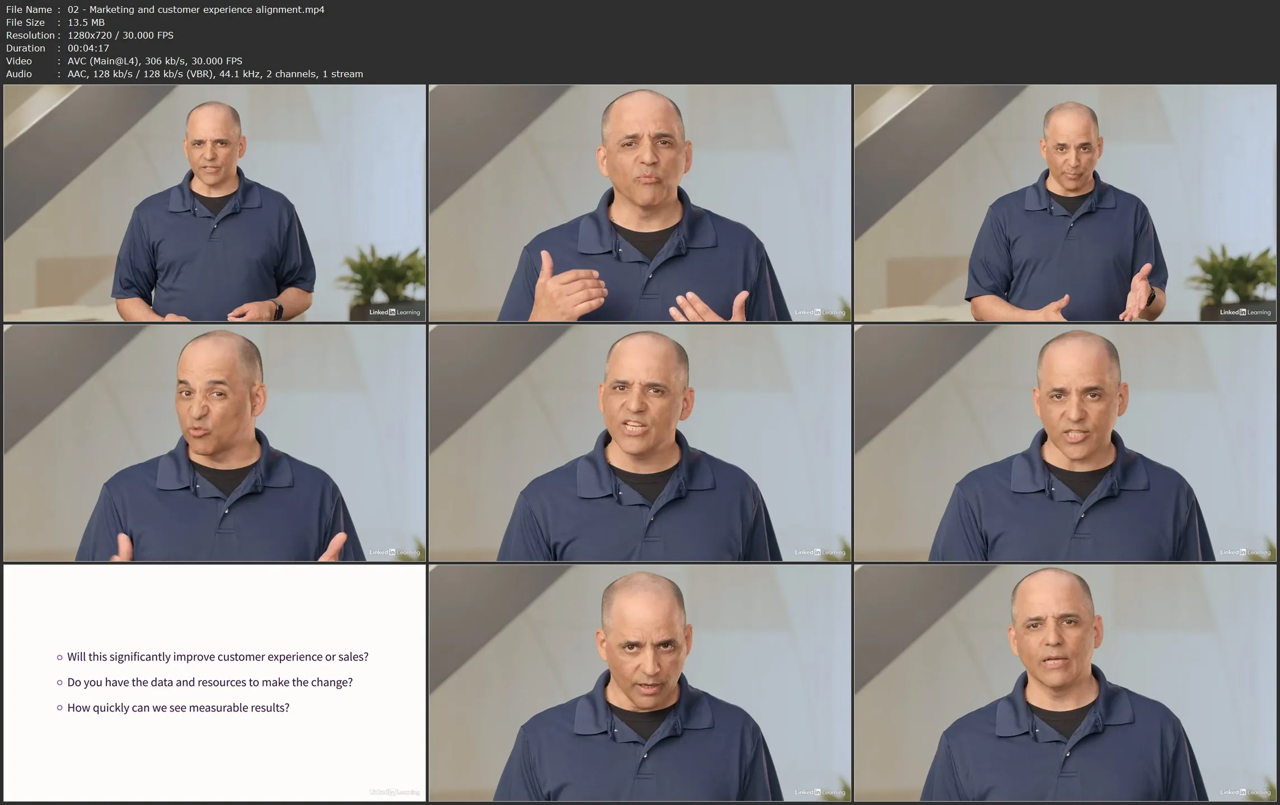Click the 'Duration' label
Image resolution: width=1280 pixels, height=805 pixels.
click(26, 48)
